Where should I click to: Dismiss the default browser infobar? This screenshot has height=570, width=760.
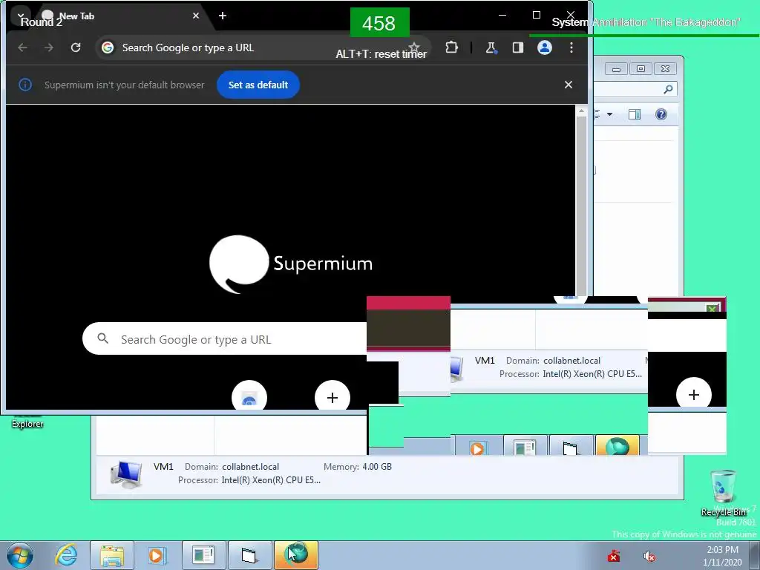click(x=569, y=85)
